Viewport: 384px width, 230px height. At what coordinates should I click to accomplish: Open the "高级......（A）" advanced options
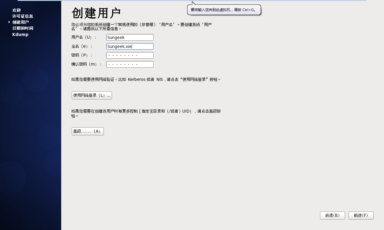tap(87, 131)
